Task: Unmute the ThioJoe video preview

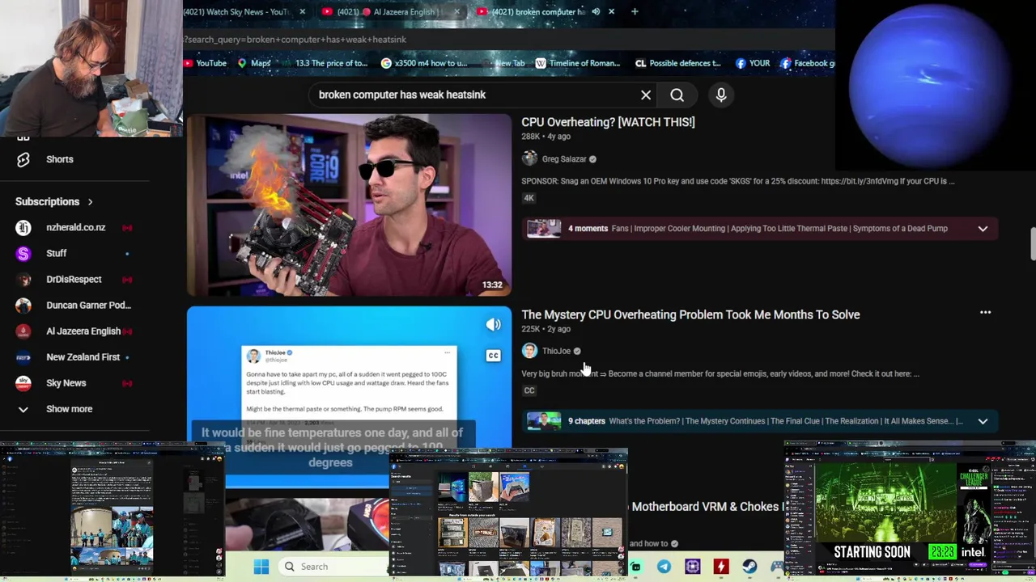Action: pos(493,325)
